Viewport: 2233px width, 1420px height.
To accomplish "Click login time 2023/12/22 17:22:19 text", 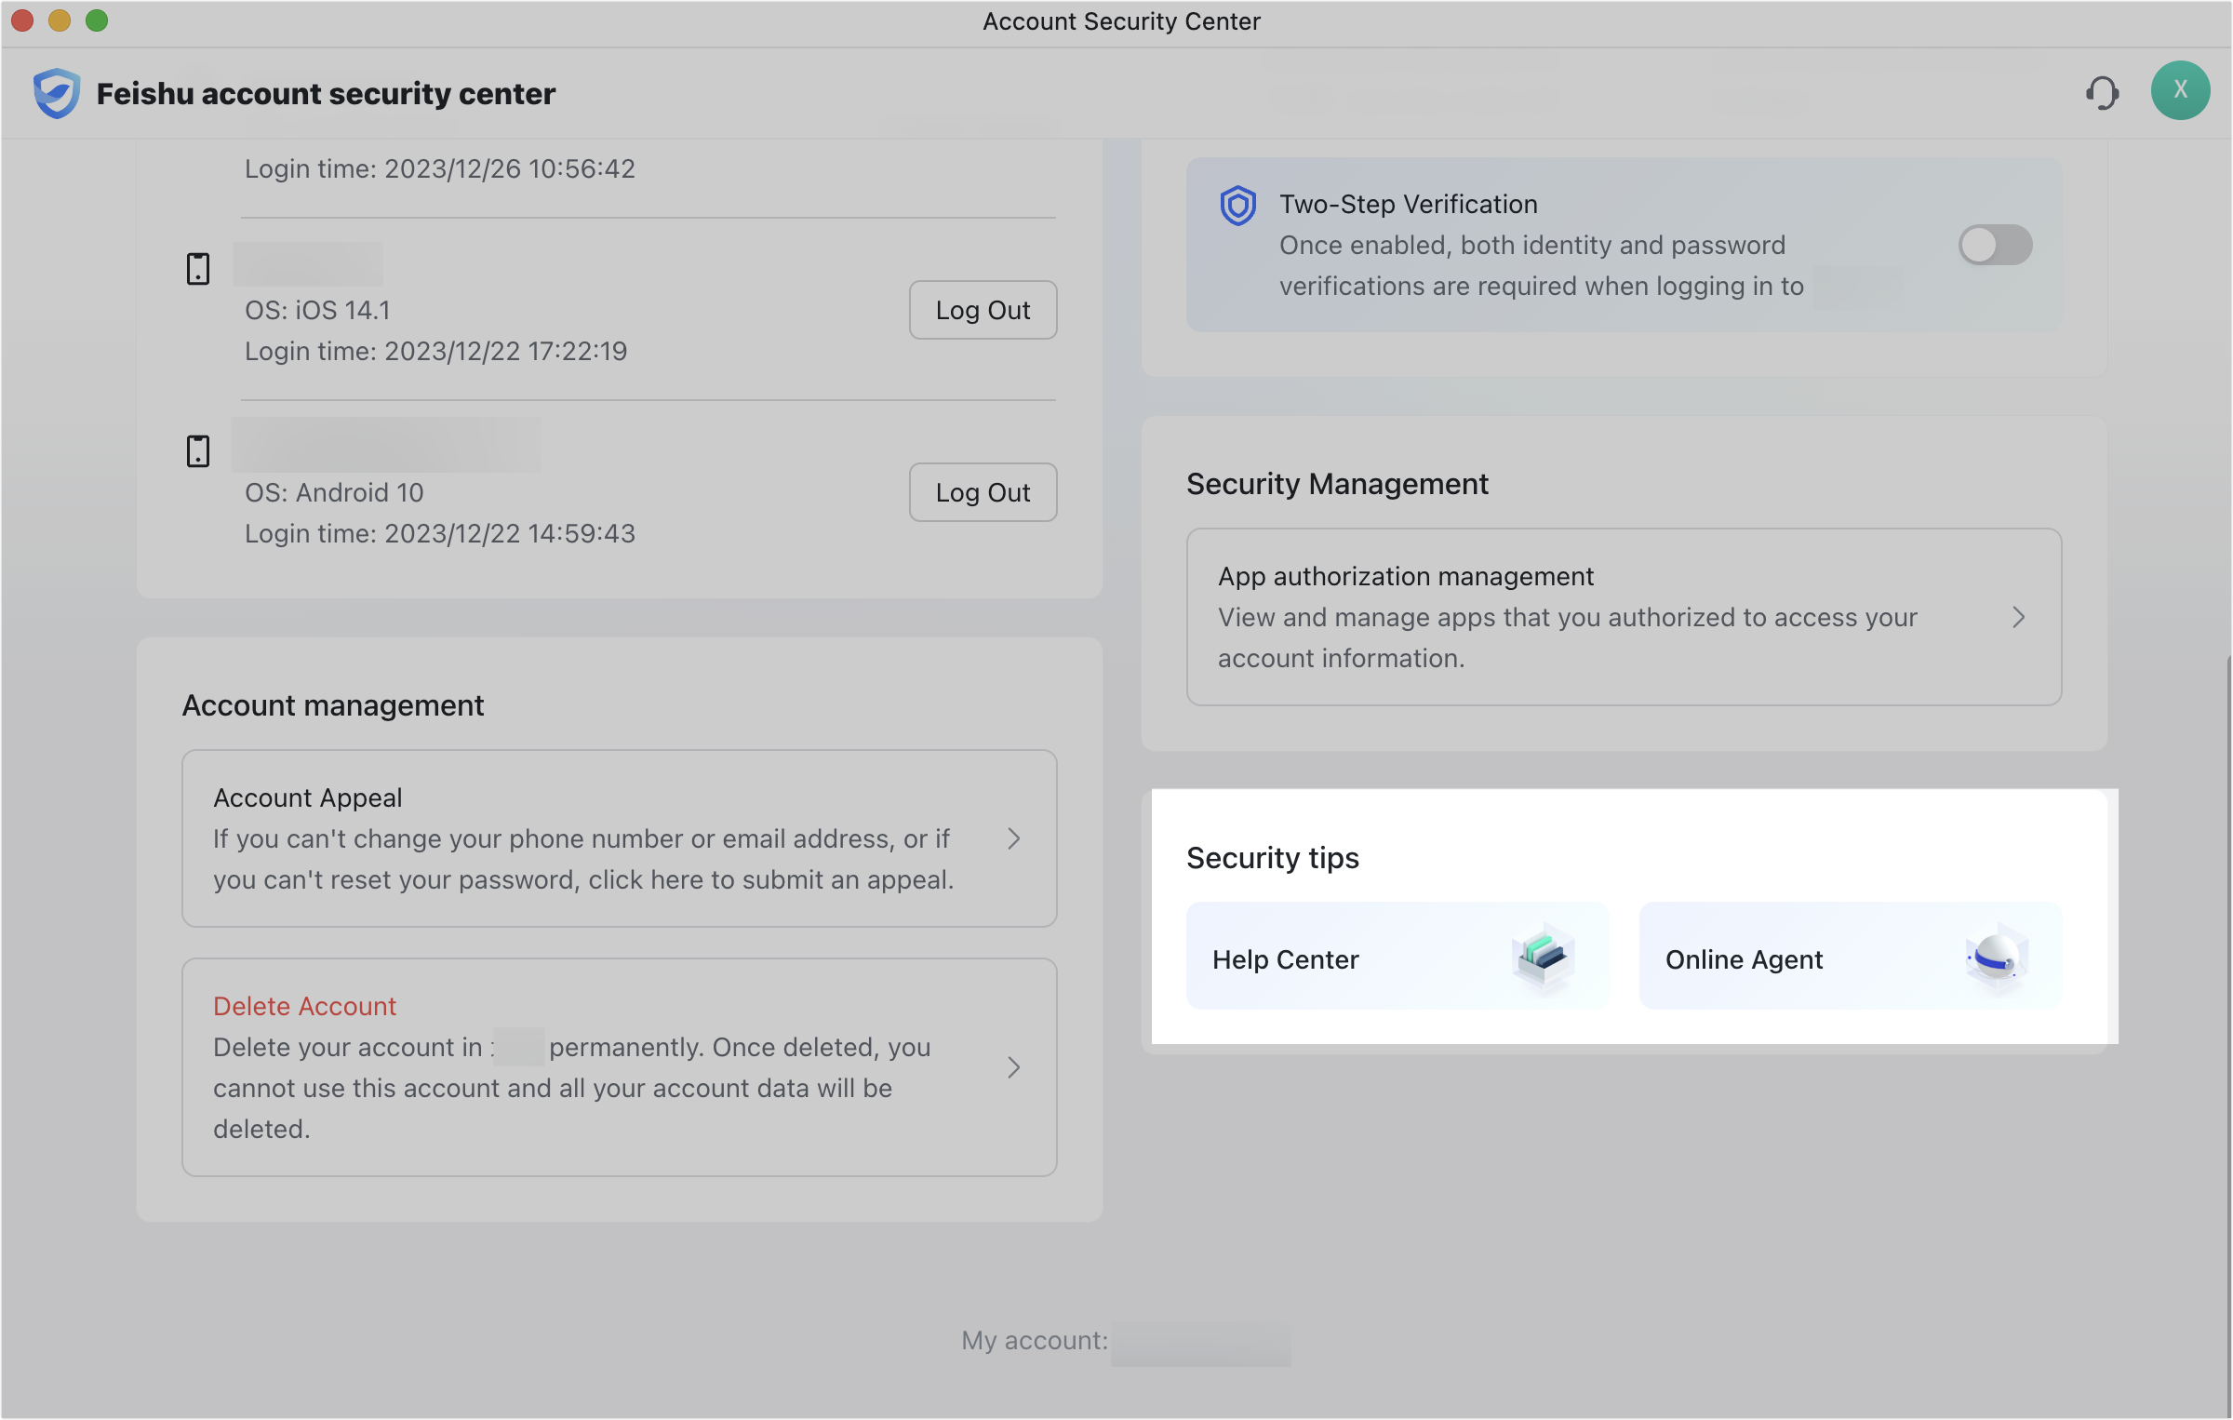I will [435, 351].
